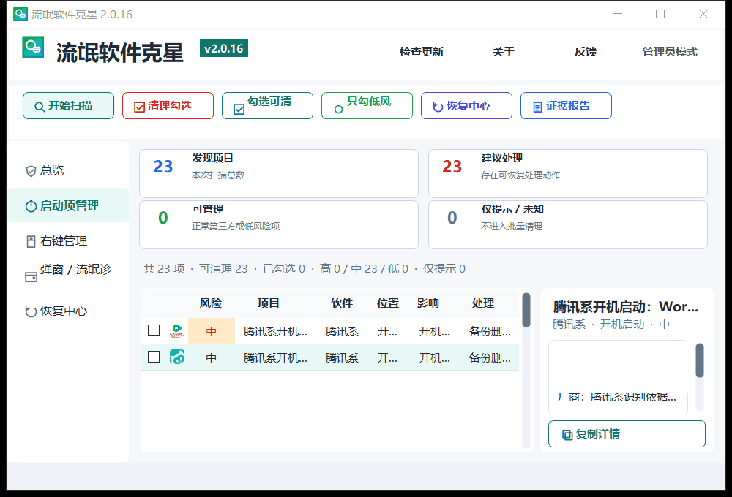Open sidebar 恢复中心 page

point(68,311)
